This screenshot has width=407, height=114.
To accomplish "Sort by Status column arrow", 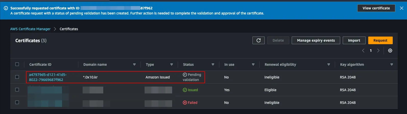I will click(213, 64).
